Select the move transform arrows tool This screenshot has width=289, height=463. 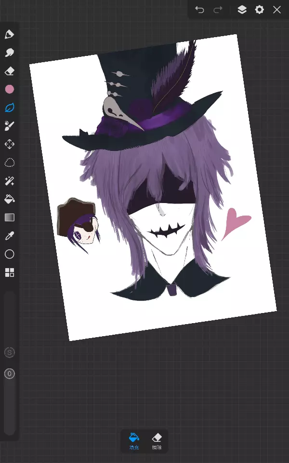click(x=10, y=144)
